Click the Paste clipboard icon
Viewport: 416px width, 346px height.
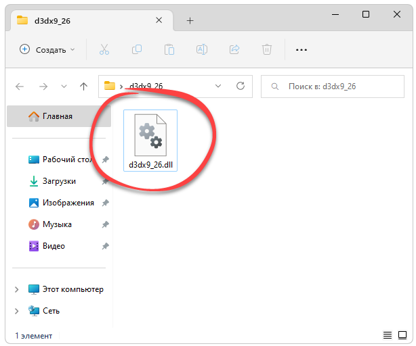169,49
